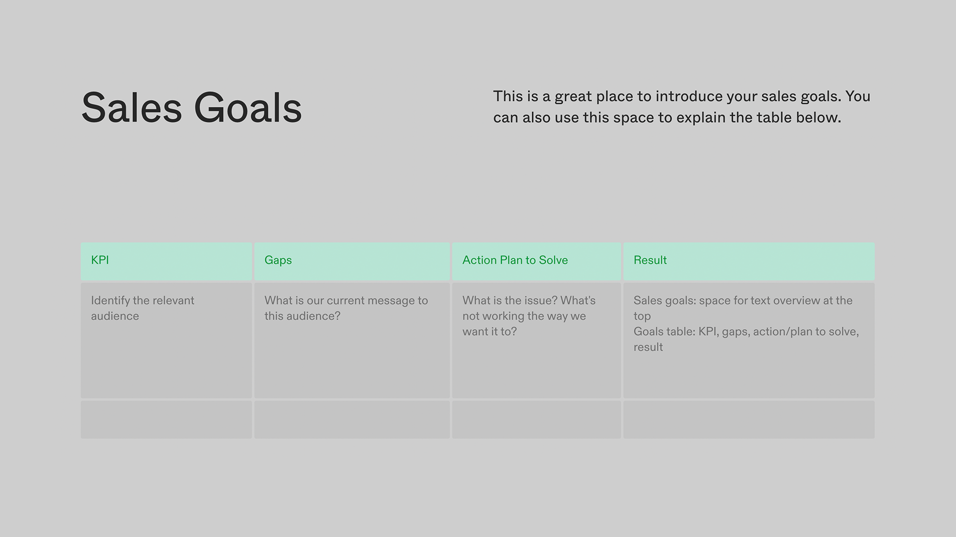This screenshot has width=956, height=537.
Task: Click the "Identify the relevant" text line
Action: pos(142,300)
